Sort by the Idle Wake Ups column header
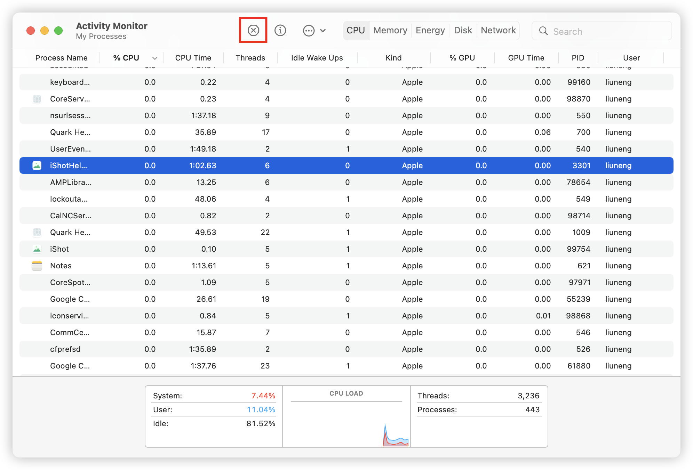 (x=317, y=58)
